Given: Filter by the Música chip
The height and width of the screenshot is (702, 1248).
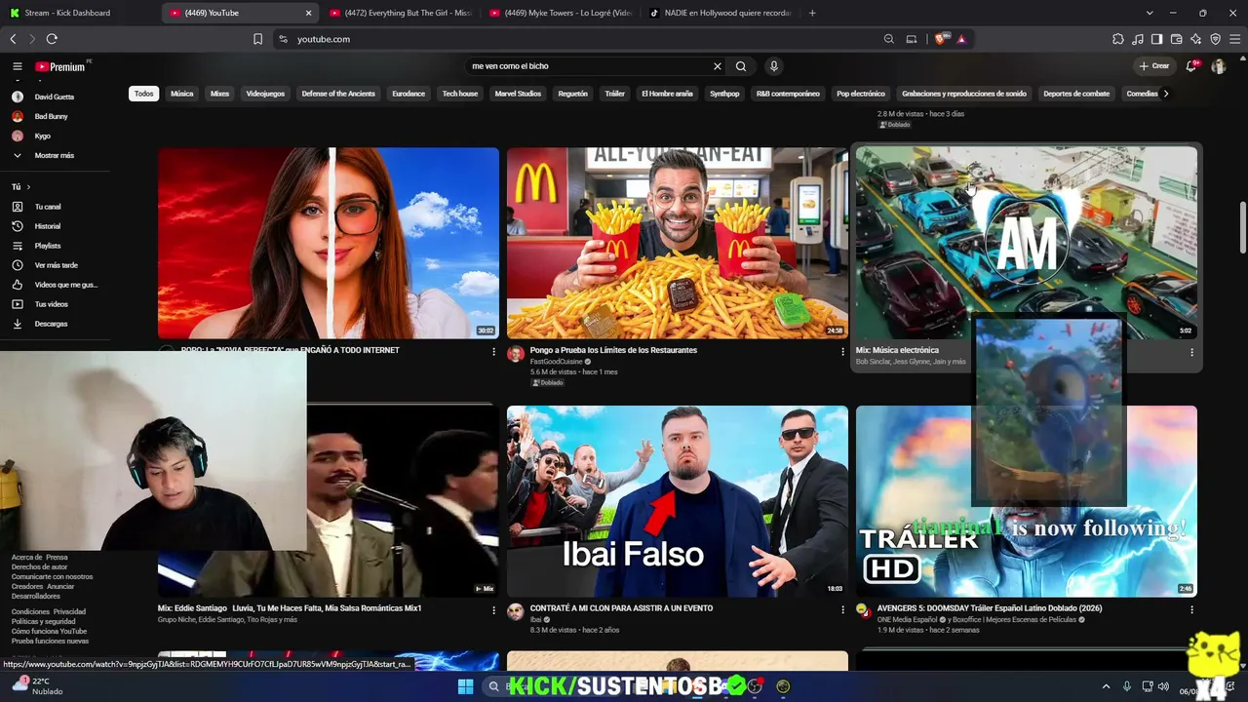Looking at the screenshot, I should (x=182, y=94).
